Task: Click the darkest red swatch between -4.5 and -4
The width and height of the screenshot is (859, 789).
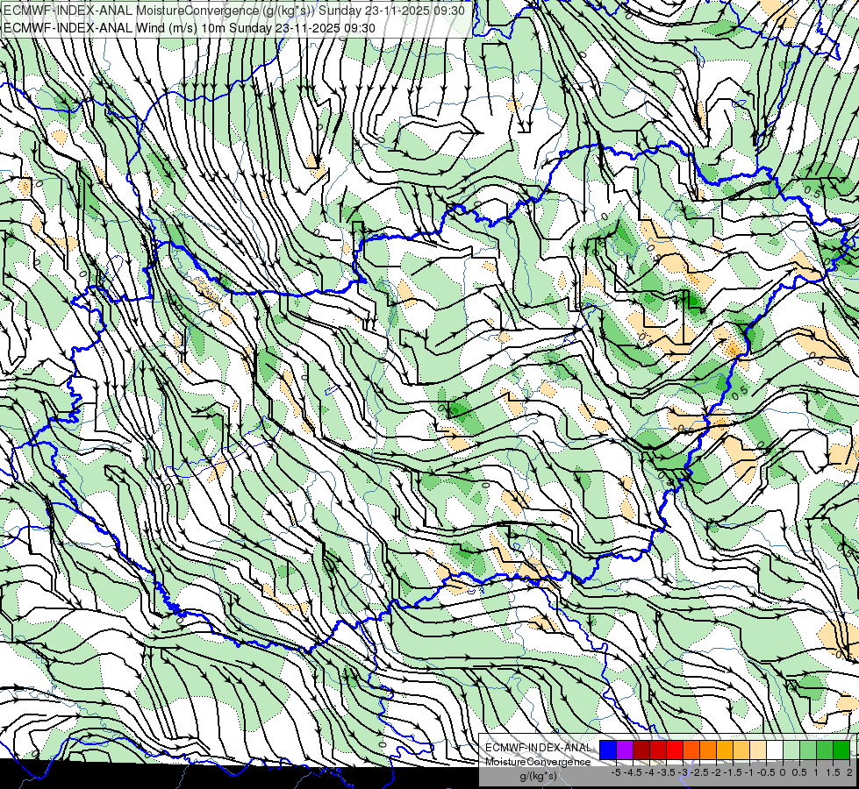Action: (641, 750)
